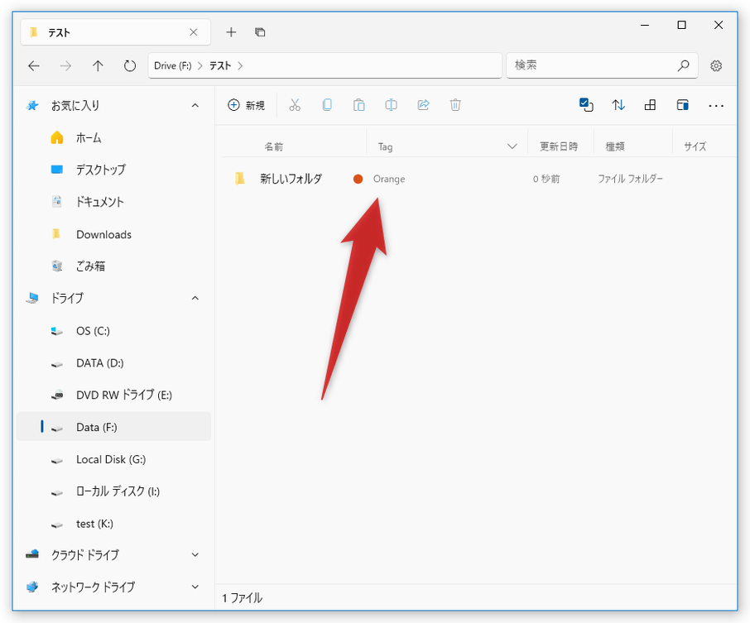Open the three-dot more options menu
Image resolution: width=750 pixels, height=623 pixels.
tap(716, 106)
